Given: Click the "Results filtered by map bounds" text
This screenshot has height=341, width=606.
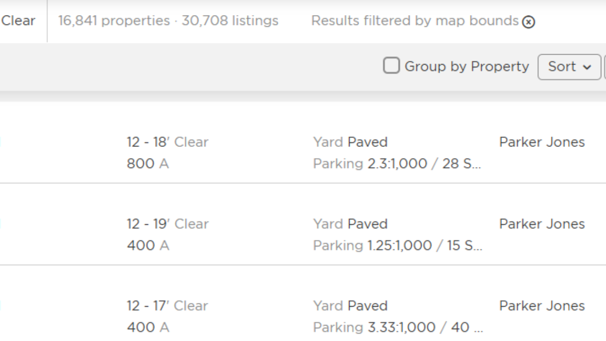Looking at the screenshot, I should click(415, 21).
